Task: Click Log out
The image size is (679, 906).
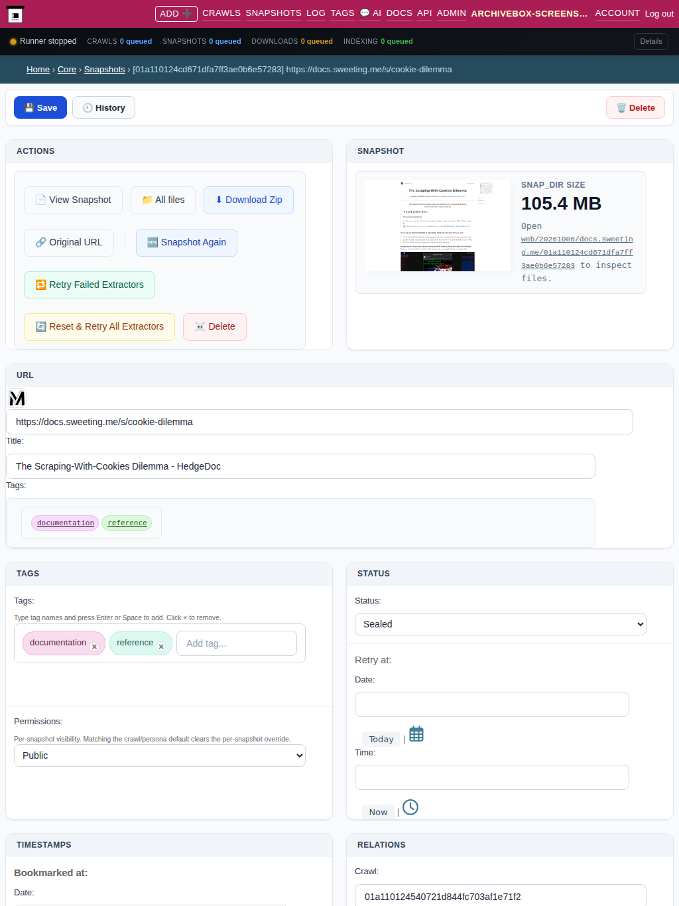Action: click(659, 14)
